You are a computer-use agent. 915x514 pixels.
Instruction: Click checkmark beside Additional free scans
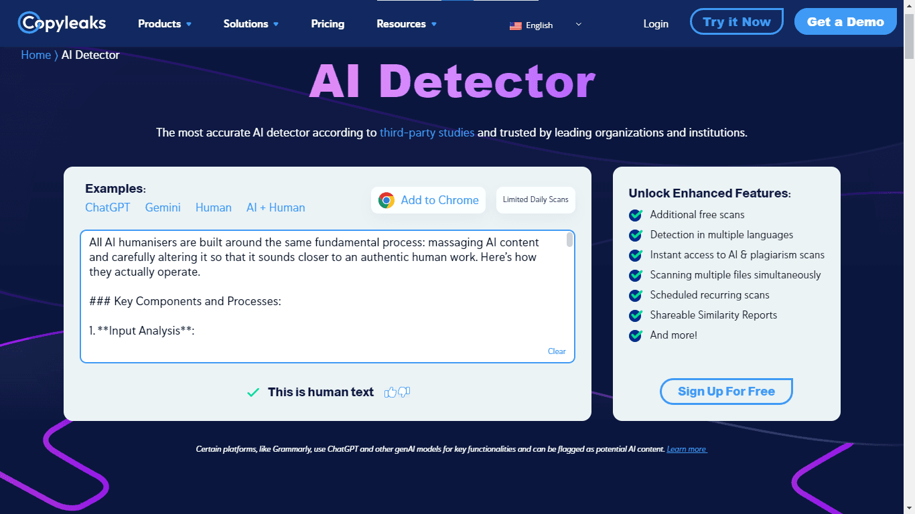636,215
